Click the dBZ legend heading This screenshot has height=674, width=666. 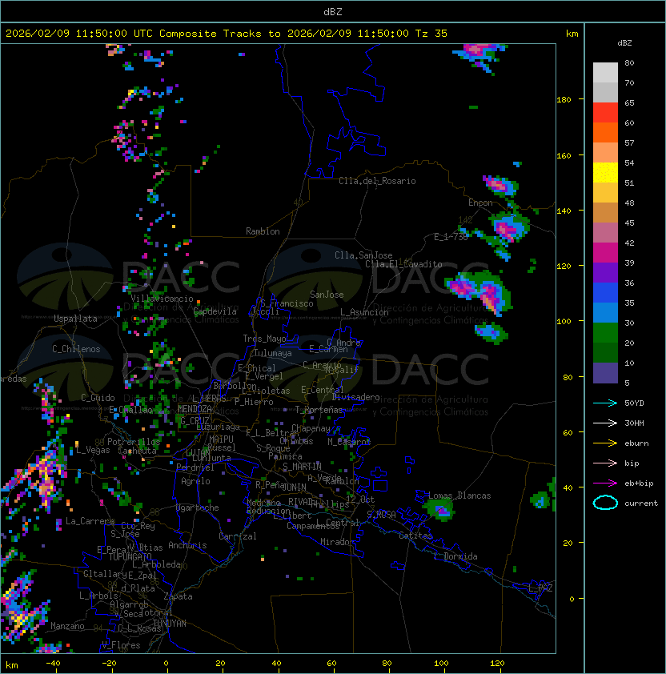(624, 43)
